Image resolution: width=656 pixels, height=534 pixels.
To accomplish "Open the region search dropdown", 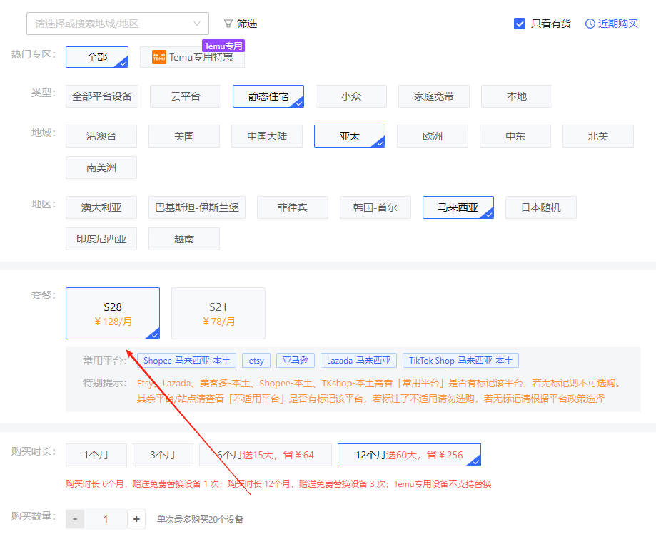I will click(118, 24).
